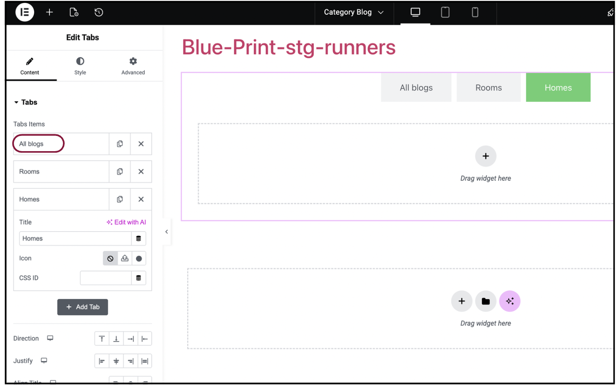Switch to the Style tab
The image size is (616, 385).
pos(80,66)
